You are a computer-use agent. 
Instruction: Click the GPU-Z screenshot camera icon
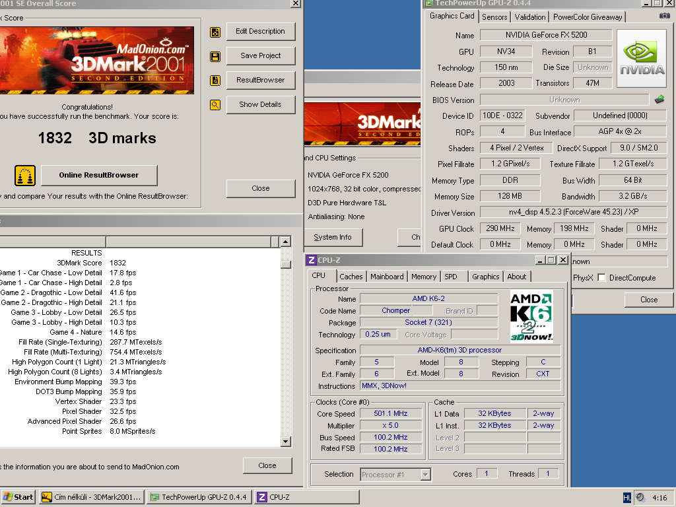pyautogui.click(x=664, y=16)
